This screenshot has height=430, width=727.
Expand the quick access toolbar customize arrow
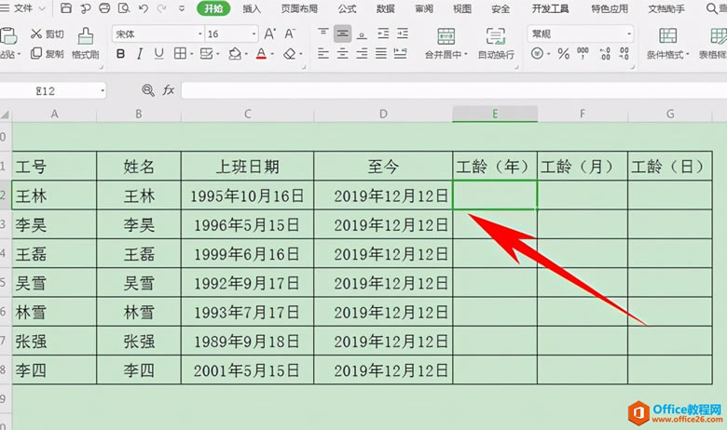click(x=182, y=8)
